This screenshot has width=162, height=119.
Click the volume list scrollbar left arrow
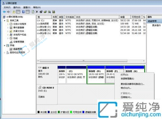tap(38, 61)
